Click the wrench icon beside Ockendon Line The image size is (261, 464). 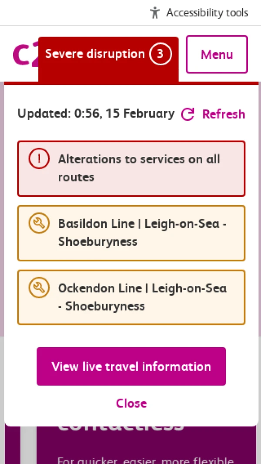coord(39,288)
